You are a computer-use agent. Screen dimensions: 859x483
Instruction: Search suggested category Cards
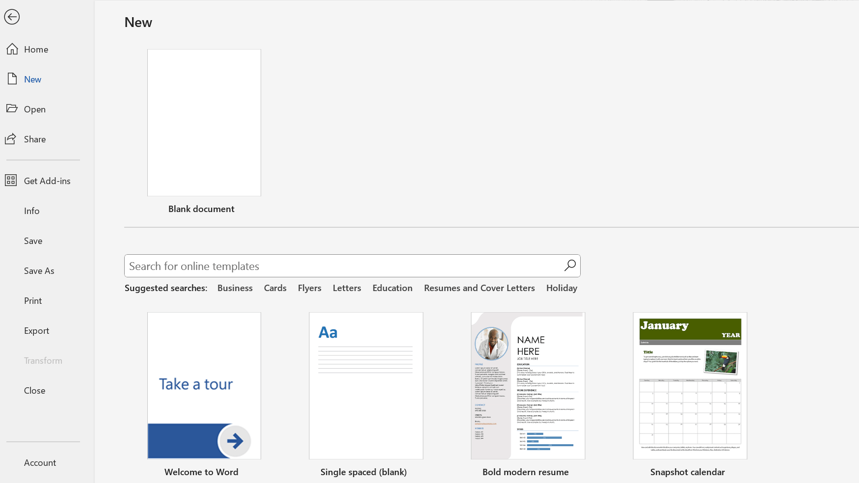(275, 288)
